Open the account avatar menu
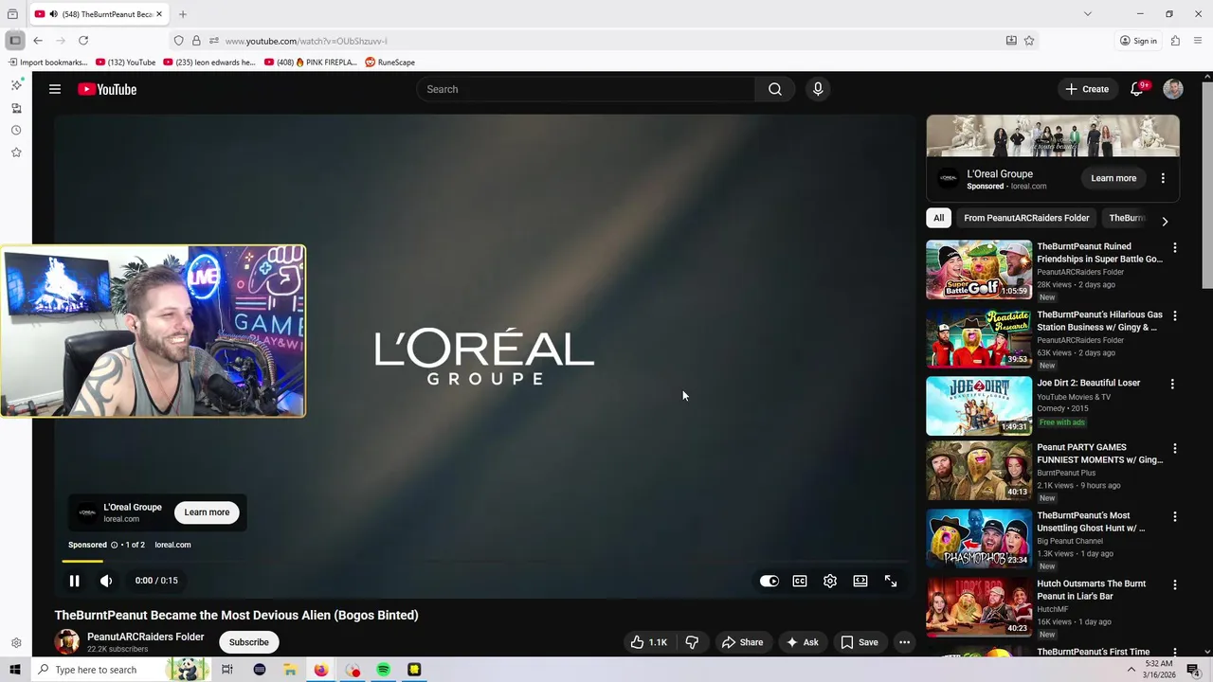The height and width of the screenshot is (682, 1213). point(1173,89)
